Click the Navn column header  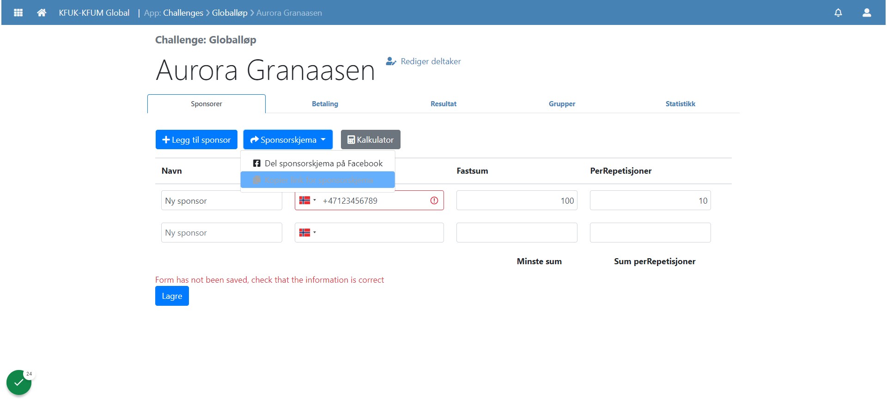pos(172,171)
